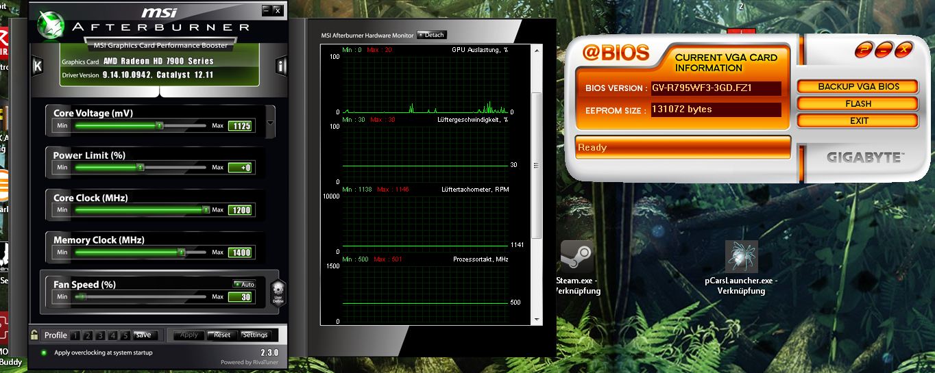Click the Core Voltage value field 1125
The image size is (935, 373).
coord(241,126)
